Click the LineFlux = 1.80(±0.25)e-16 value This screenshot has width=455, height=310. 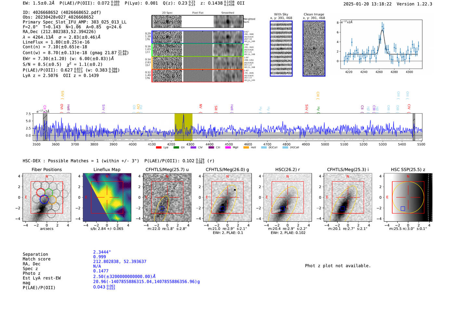click(56, 42)
